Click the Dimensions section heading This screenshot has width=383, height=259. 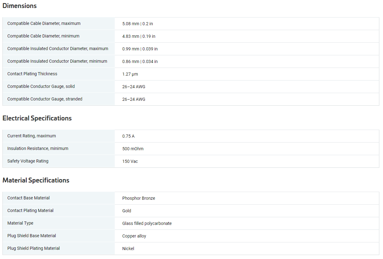[19, 6]
